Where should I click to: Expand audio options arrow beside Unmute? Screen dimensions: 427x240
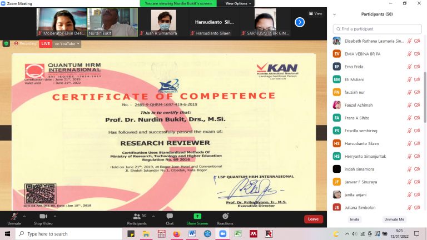[24, 216]
